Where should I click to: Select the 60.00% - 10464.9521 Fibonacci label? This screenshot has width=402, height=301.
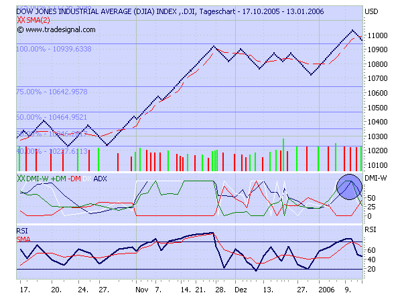[52, 117]
